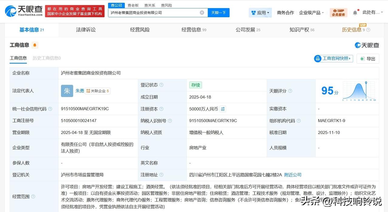Click the help icon next to 统一社会信用代码
This screenshot has width=388, height=212.
pos(50,109)
